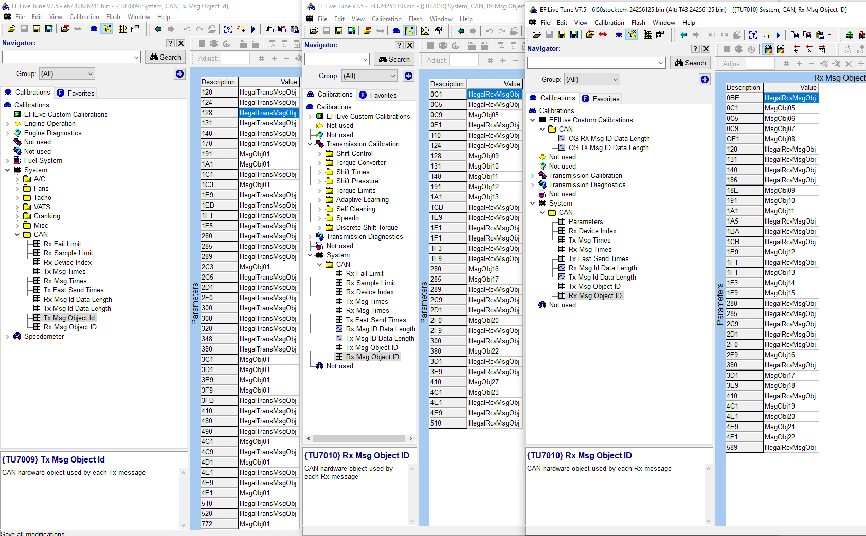Image resolution: width=866 pixels, height=536 pixels.
Task: Click blue plus button beside Group in 6l50stocktcm window
Action: [x=705, y=80]
